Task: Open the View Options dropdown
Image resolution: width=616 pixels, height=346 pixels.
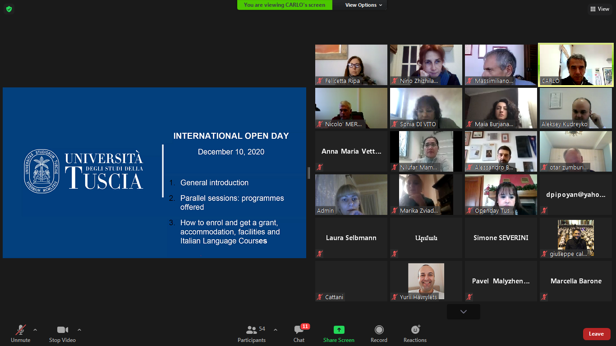Action: click(363, 5)
